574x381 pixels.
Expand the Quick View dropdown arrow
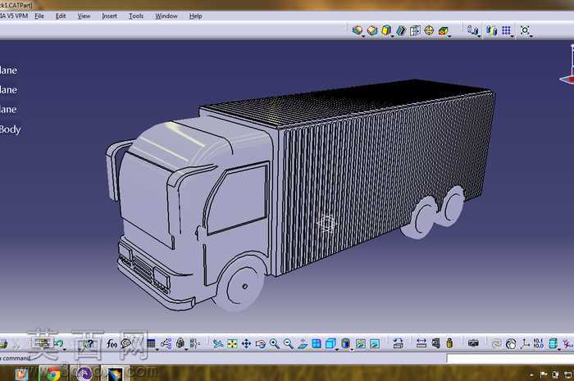click(337, 350)
